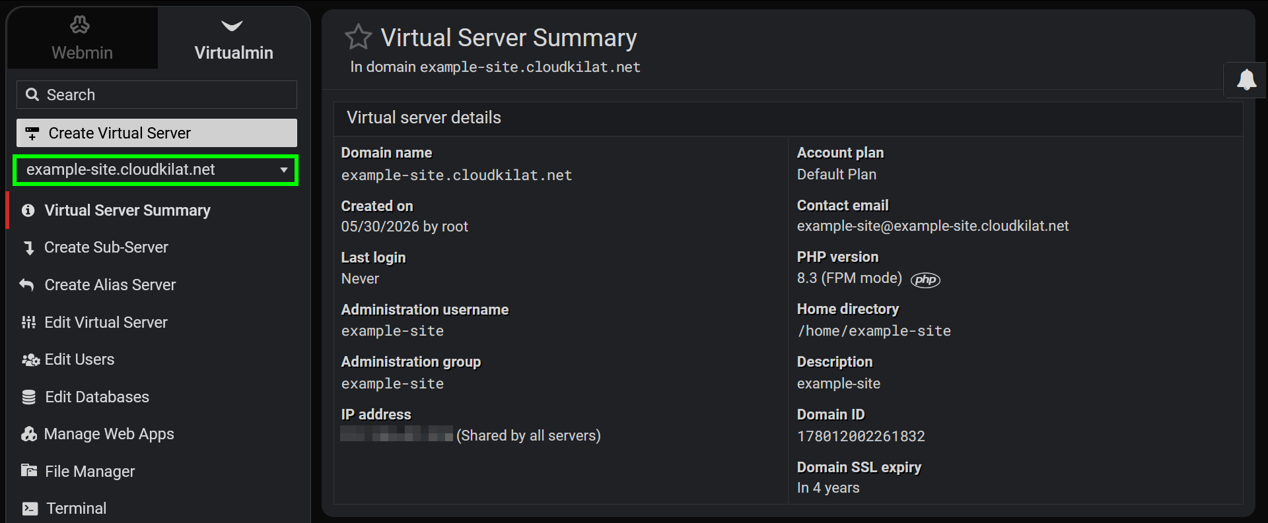Click the Manage Web Apps cubes icon
The width and height of the screenshot is (1268, 523).
pos(29,434)
